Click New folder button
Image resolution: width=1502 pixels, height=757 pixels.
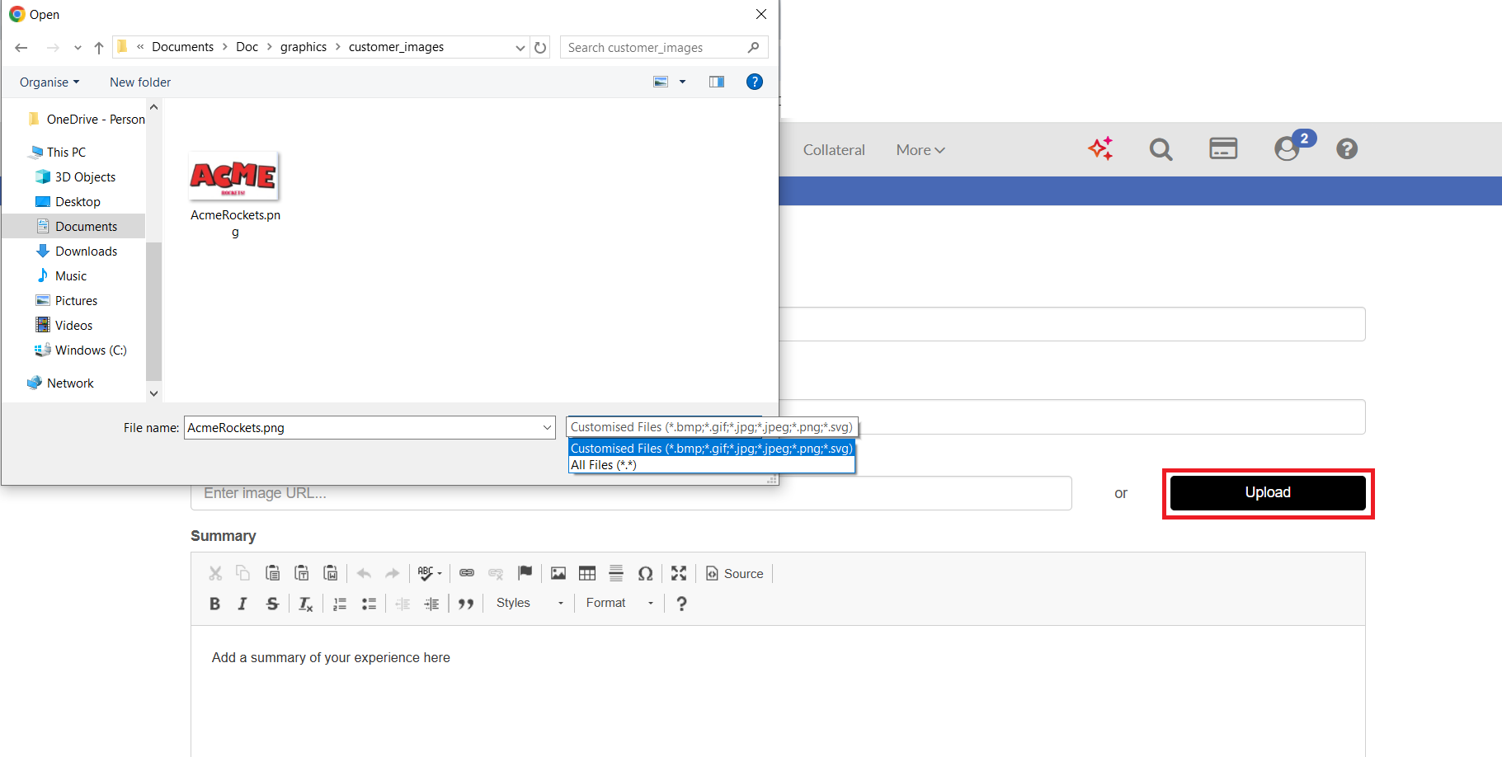click(140, 82)
